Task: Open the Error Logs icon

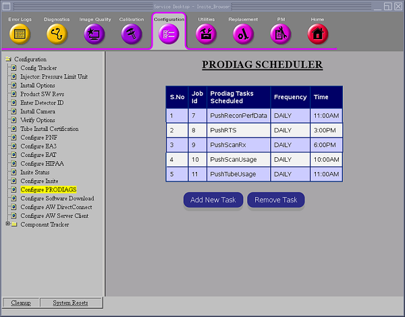Action: click(x=19, y=34)
